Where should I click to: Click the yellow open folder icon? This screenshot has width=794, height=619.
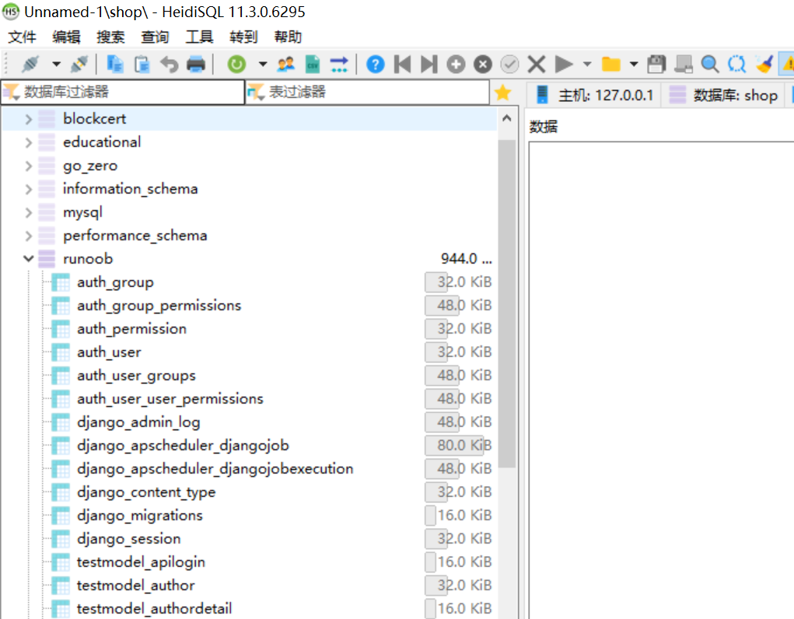point(610,65)
